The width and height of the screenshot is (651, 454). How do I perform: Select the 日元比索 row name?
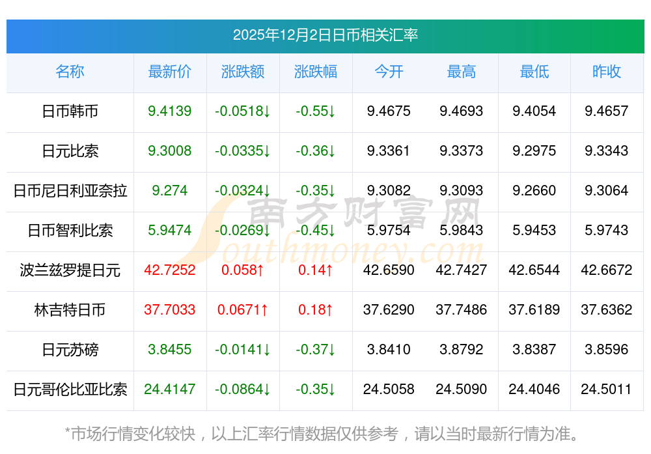[x=70, y=151]
